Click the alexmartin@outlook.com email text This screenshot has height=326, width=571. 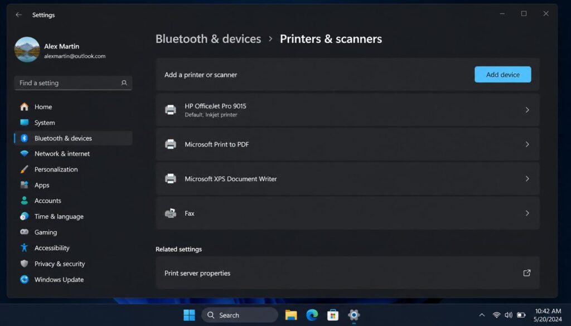click(75, 56)
